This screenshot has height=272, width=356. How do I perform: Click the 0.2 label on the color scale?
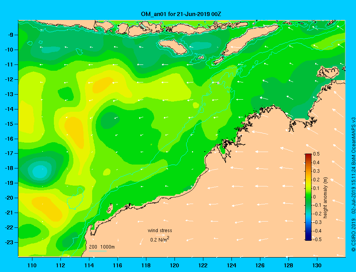pyautogui.click(x=316, y=179)
